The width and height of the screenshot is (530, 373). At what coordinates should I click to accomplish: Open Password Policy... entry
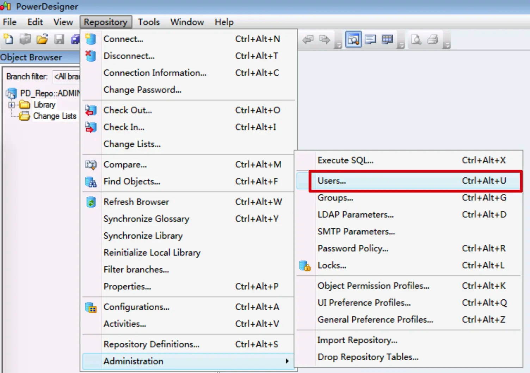point(409,249)
